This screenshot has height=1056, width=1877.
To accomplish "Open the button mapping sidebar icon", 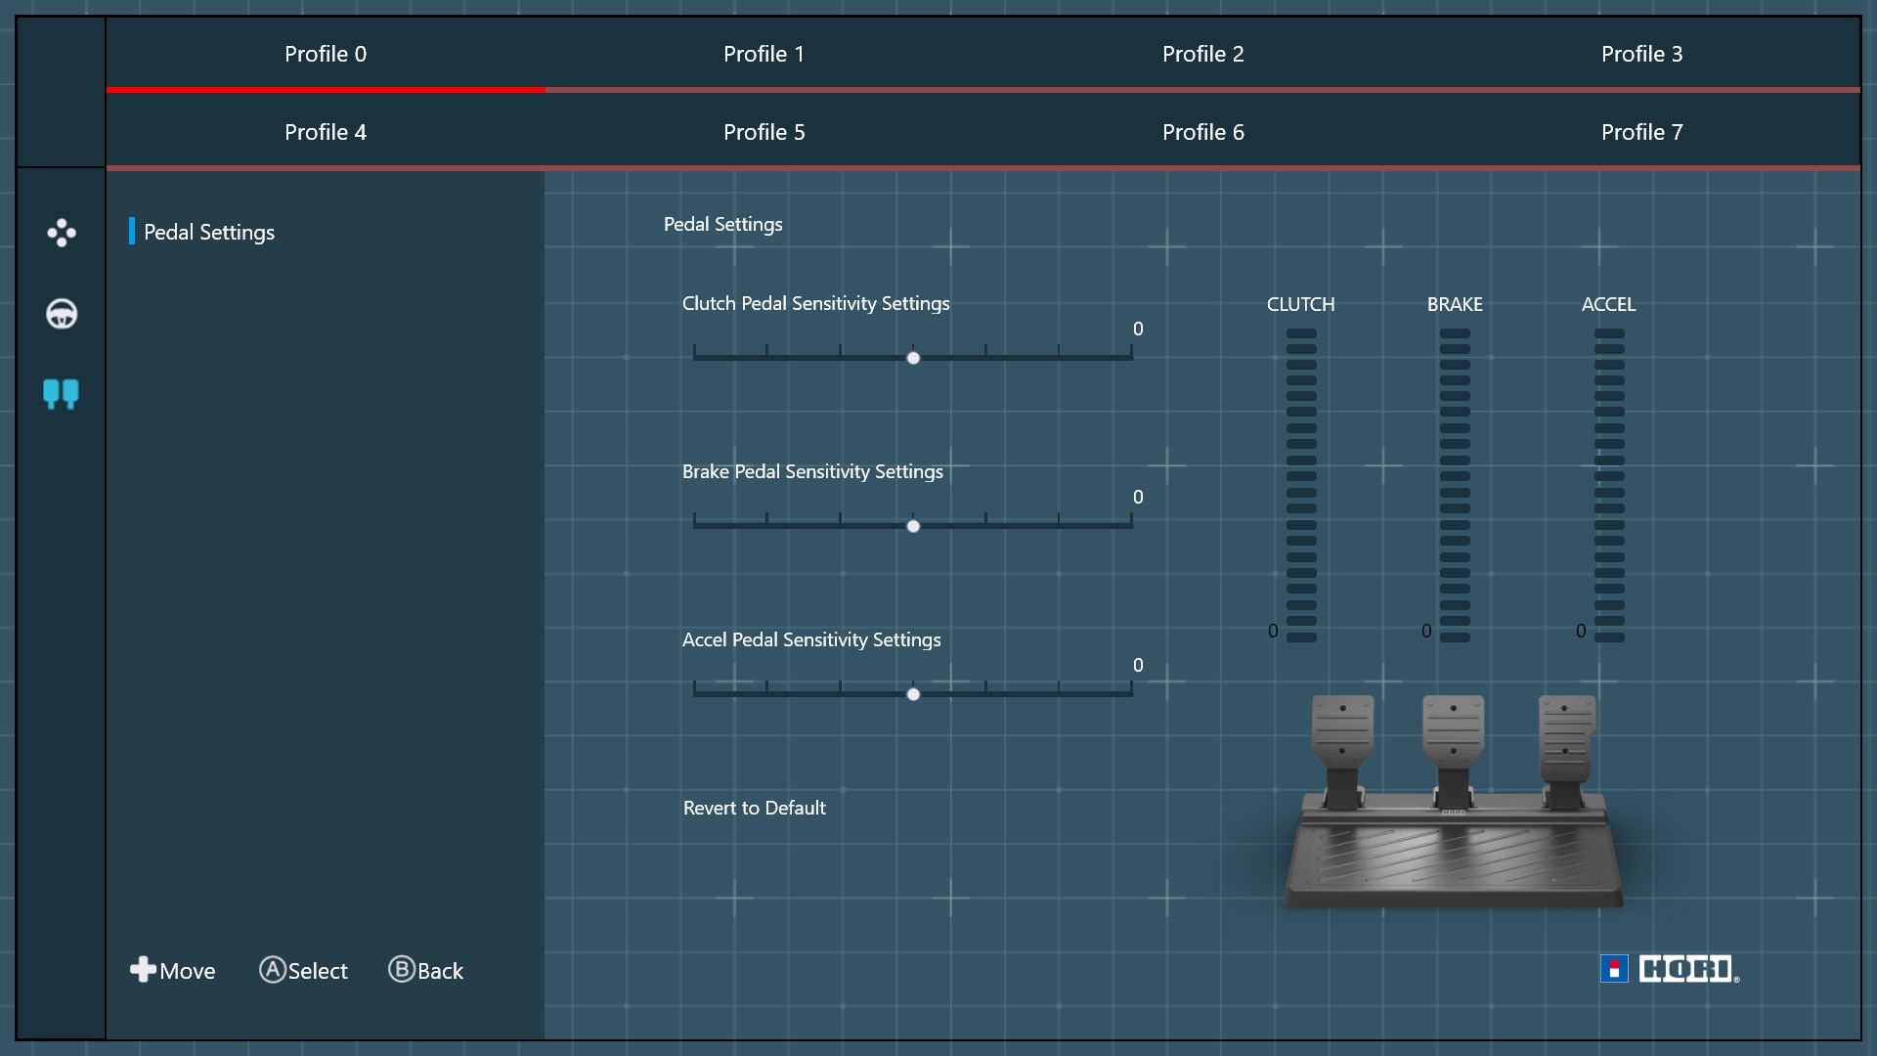I will pos(61,233).
